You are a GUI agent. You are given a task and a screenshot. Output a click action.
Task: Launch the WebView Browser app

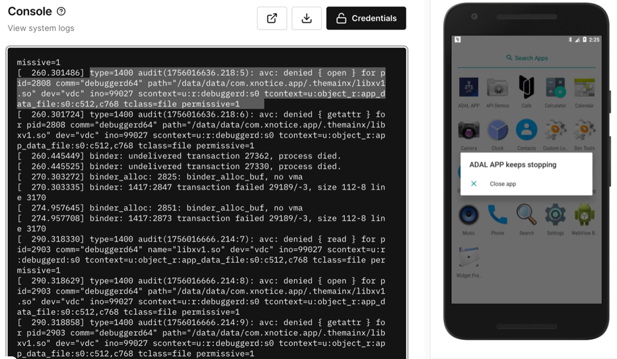[584, 215]
